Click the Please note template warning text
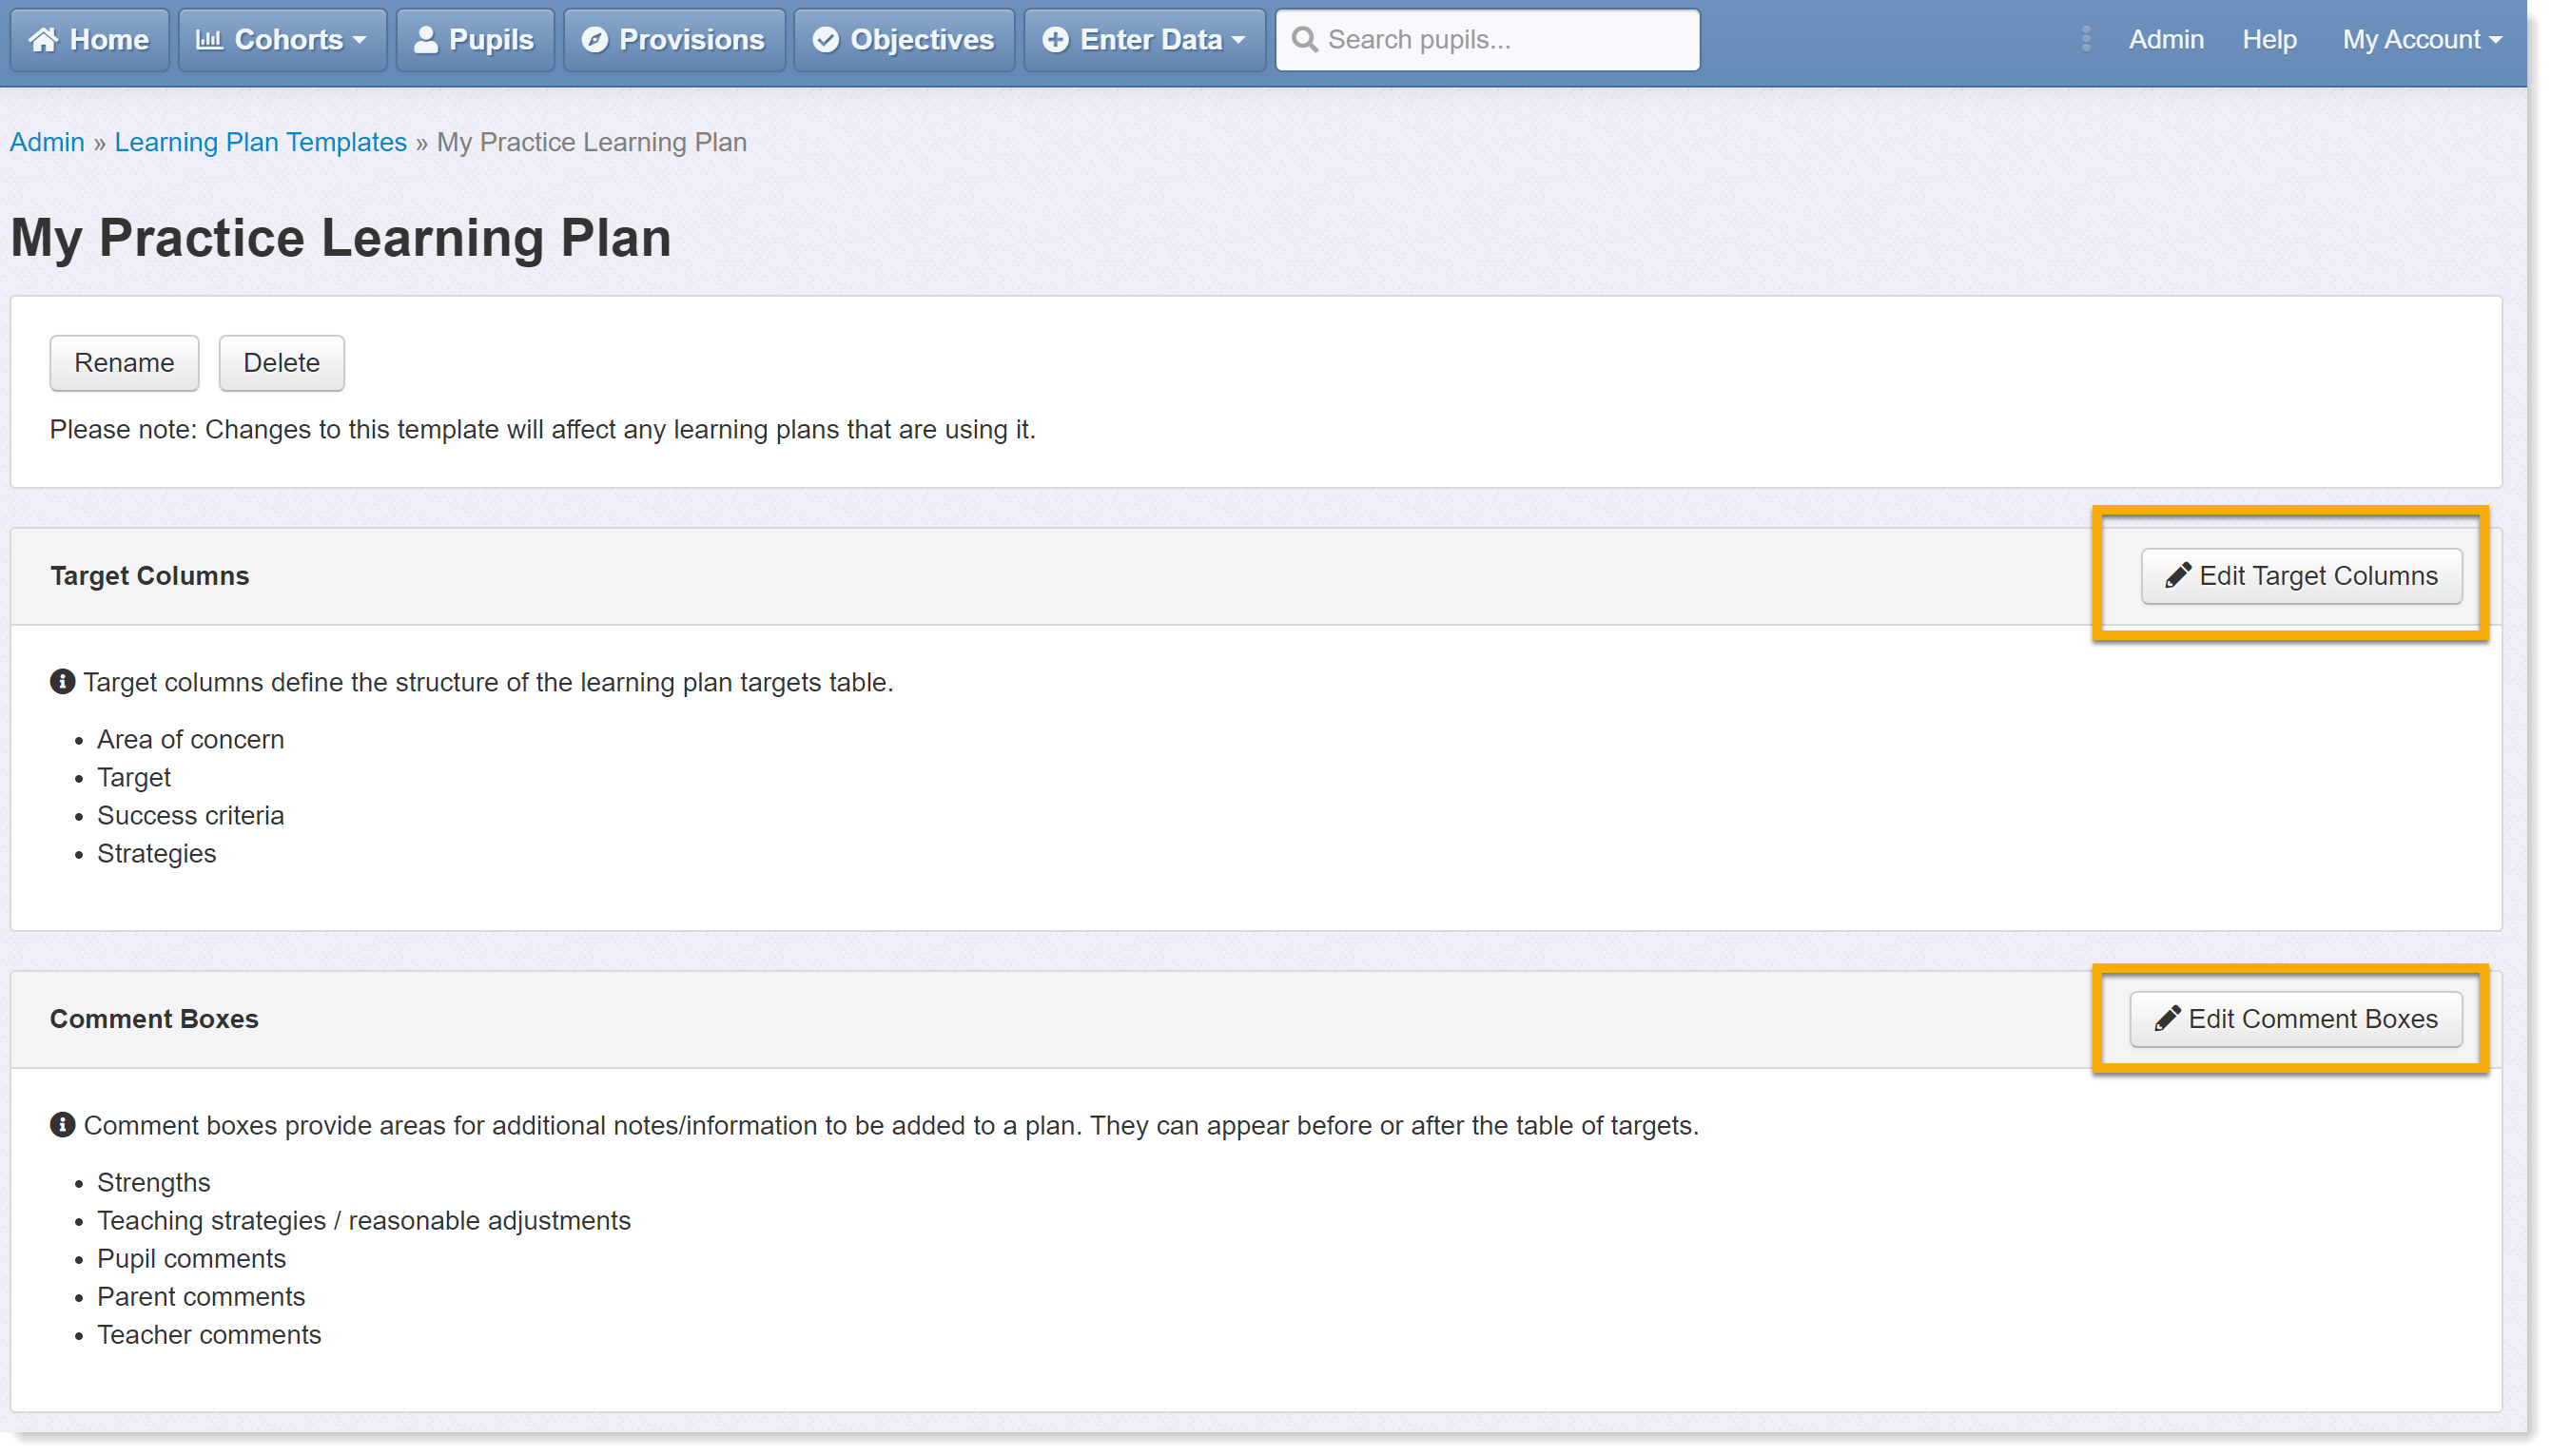 tap(542, 429)
